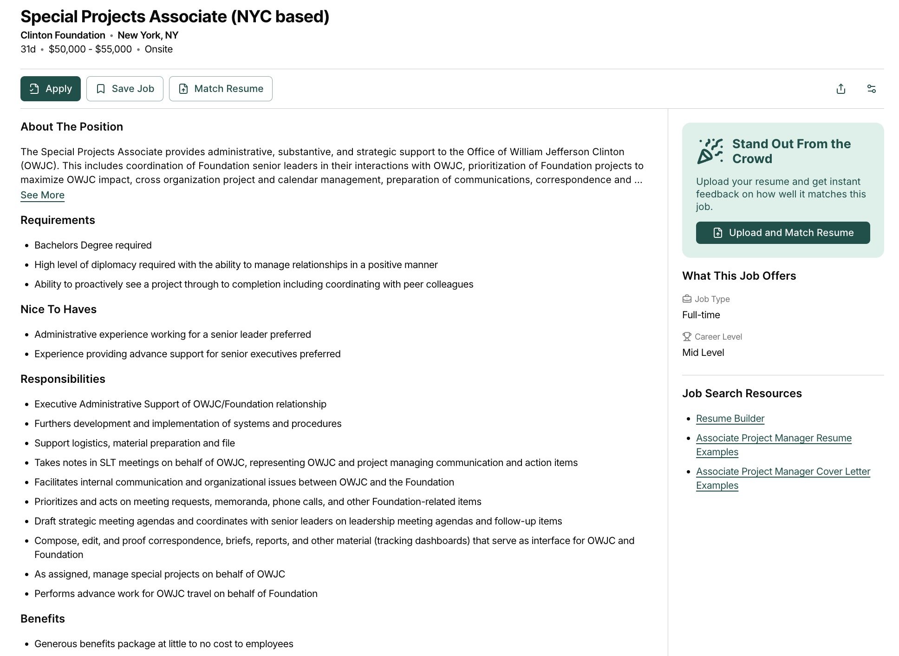The width and height of the screenshot is (899, 656).
Task: Click the briefcase Job Type icon
Action: [x=687, y=299]
